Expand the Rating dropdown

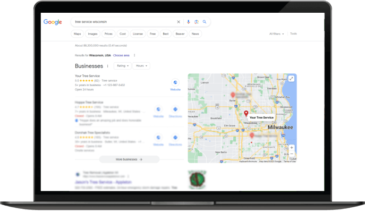coord(123,66)
